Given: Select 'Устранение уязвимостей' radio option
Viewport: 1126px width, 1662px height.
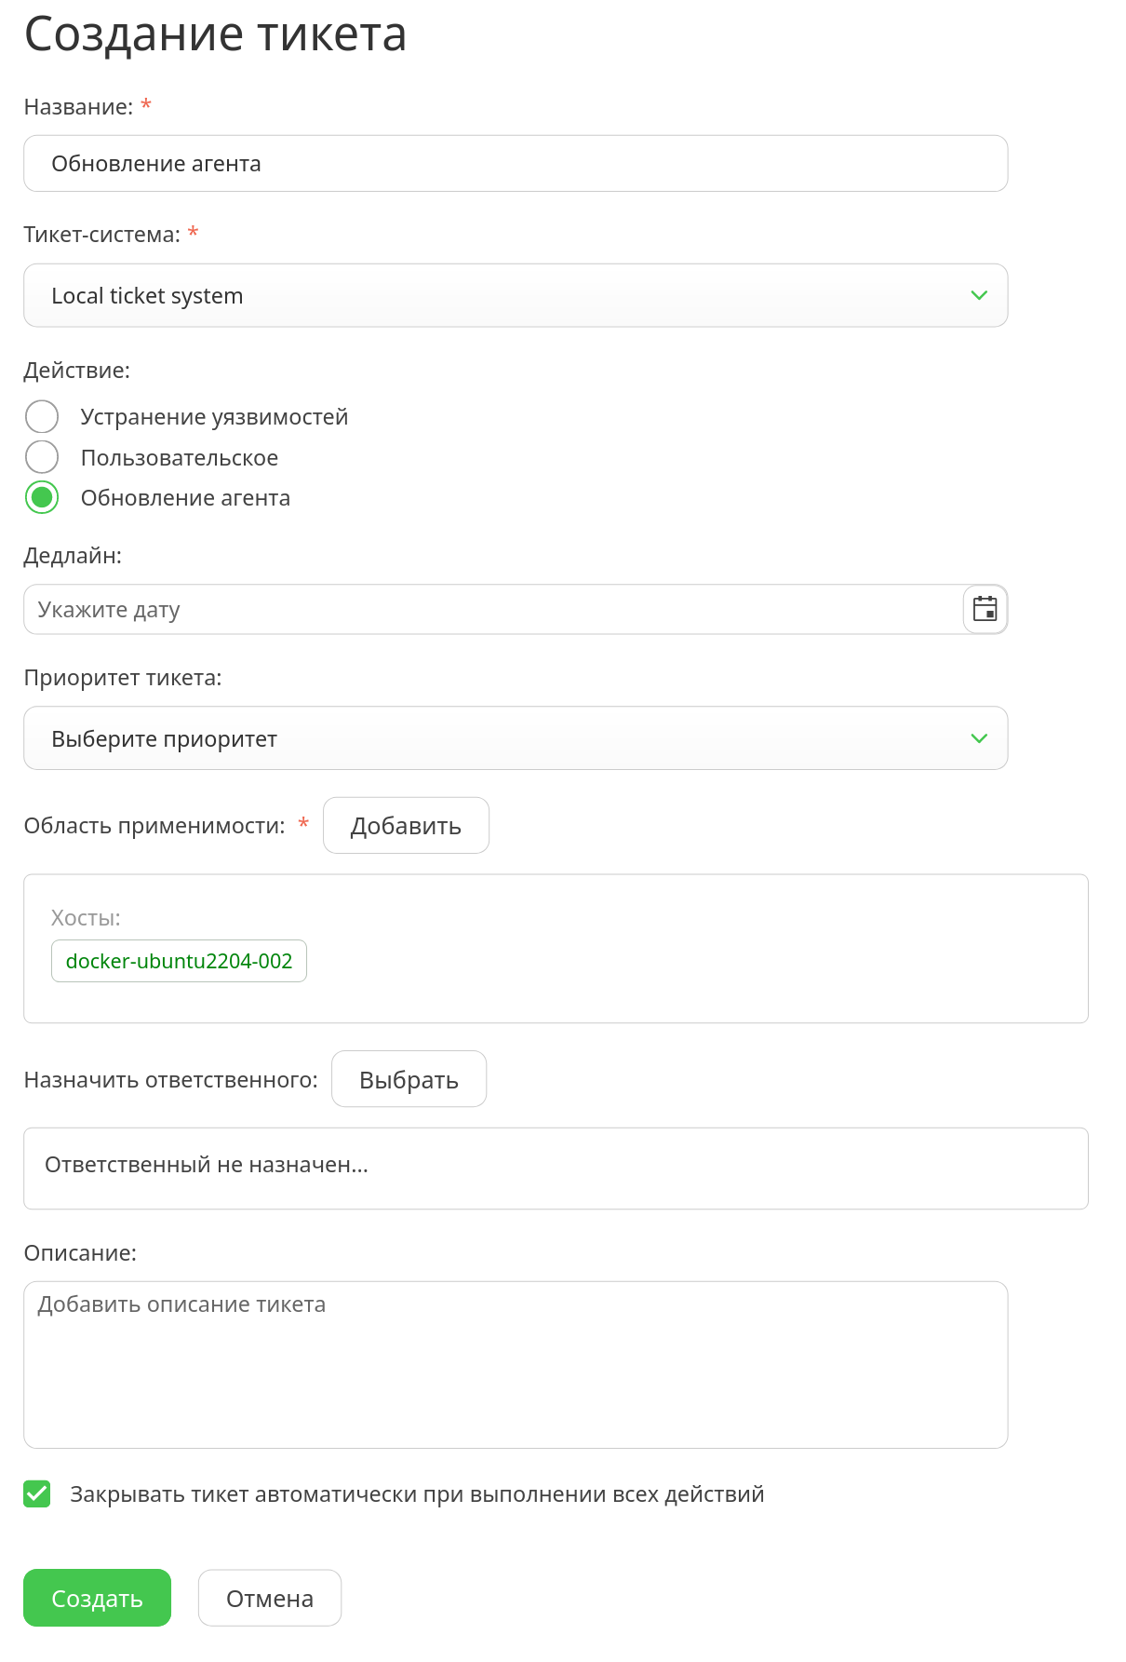Looking at the screenshot, I should [x=42, y=417].
